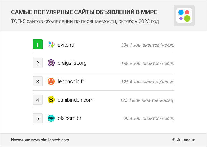207x147 pixels.
Task: Open the sahibinden.com site name
Action: [75, 100]
